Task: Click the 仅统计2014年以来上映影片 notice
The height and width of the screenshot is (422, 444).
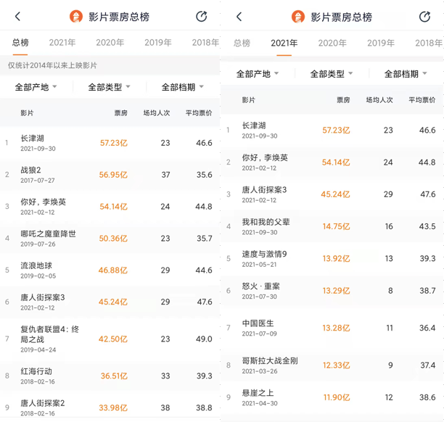Action: (52, 65)
